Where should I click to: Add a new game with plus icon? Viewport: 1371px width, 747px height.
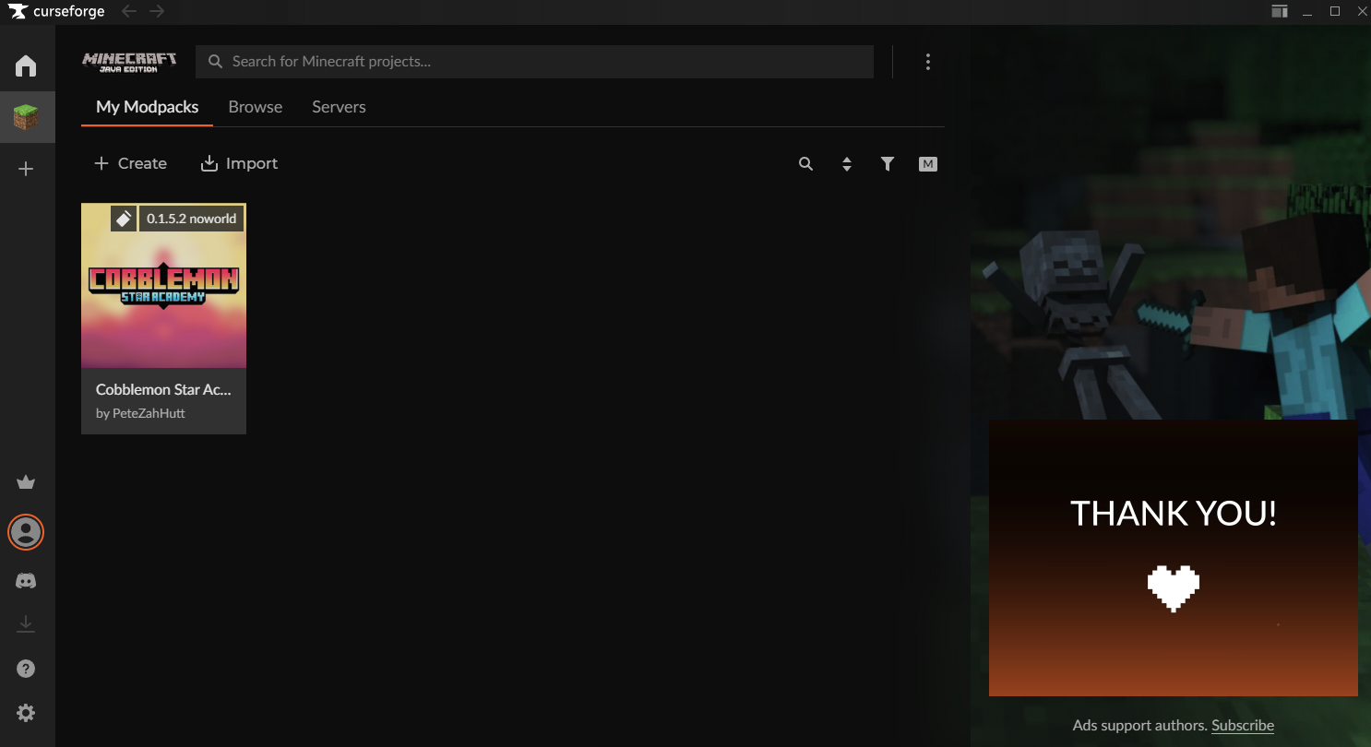26,169
